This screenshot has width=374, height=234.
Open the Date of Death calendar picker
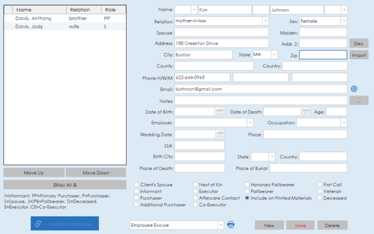pos(306,112)
